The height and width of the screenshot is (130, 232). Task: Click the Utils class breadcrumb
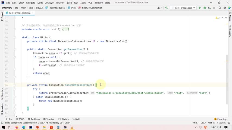[72, 8]
